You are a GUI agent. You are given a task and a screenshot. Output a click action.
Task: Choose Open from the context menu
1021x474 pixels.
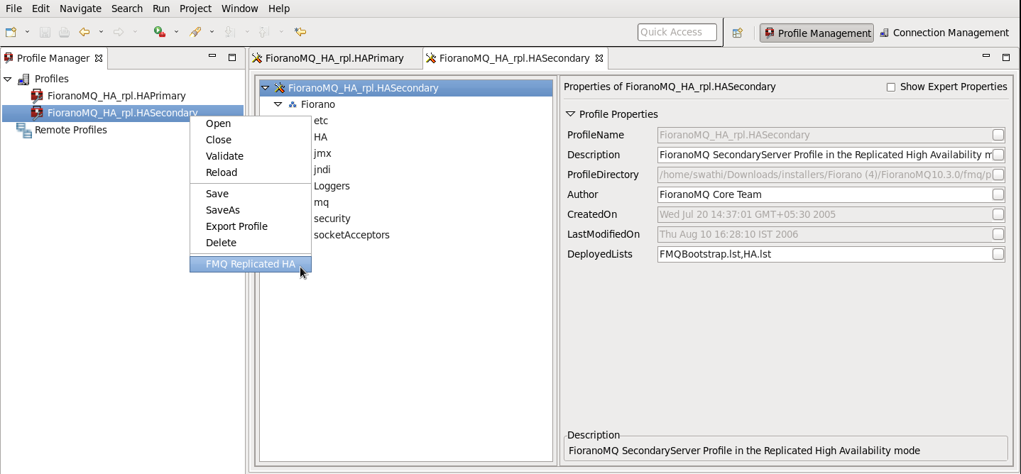[x=251, y=123]
